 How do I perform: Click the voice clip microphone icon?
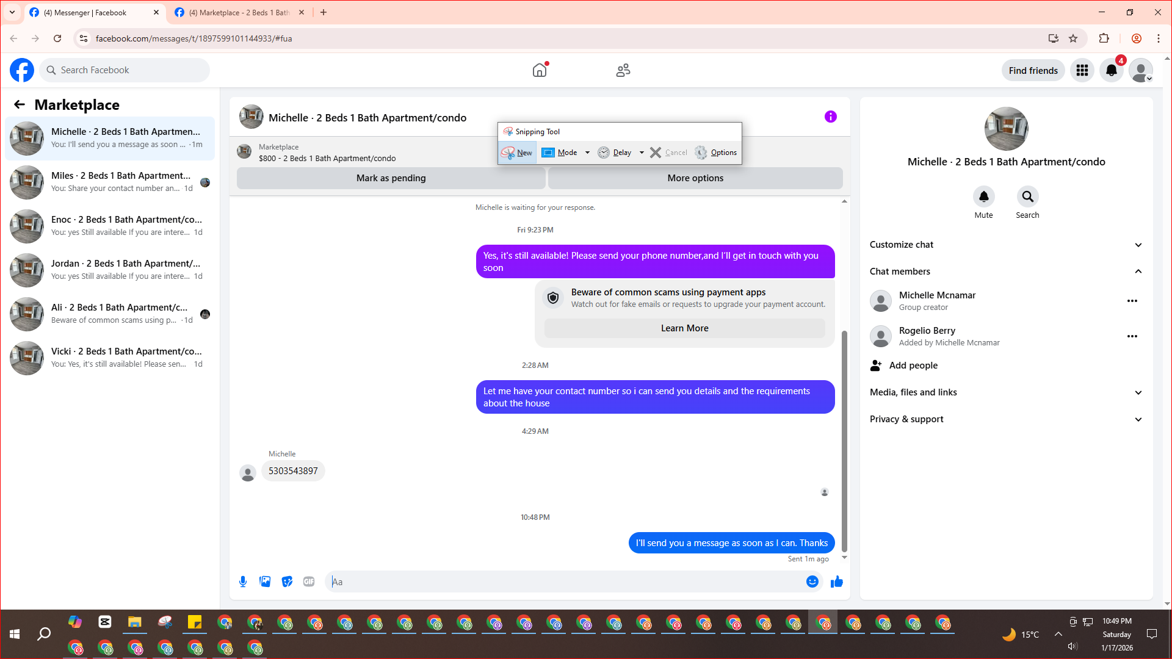coord(243,582)
